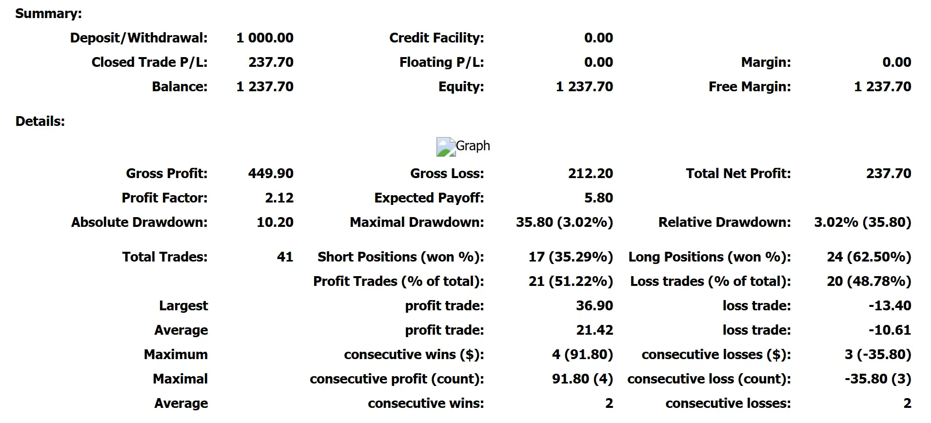This screenshot has width=931, height=423.
Task: Select the Maximal Drawdown value 35.80 (3.02%)
Action: pos(564,222)
